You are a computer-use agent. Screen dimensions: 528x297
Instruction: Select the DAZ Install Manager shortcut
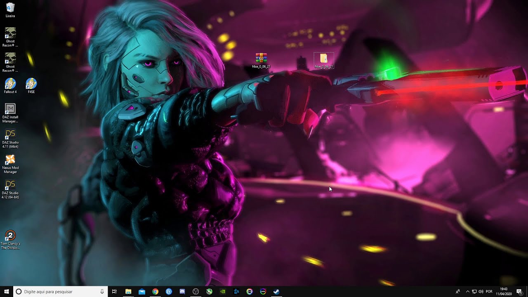(10, 113)
